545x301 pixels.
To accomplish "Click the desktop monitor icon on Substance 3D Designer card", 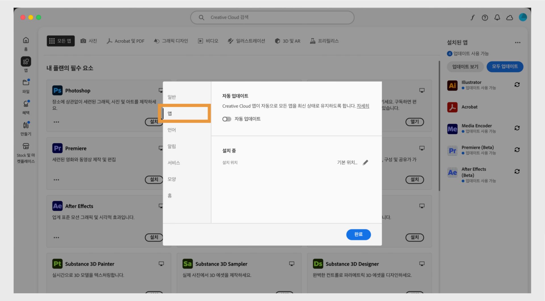I will pos(422,264).
